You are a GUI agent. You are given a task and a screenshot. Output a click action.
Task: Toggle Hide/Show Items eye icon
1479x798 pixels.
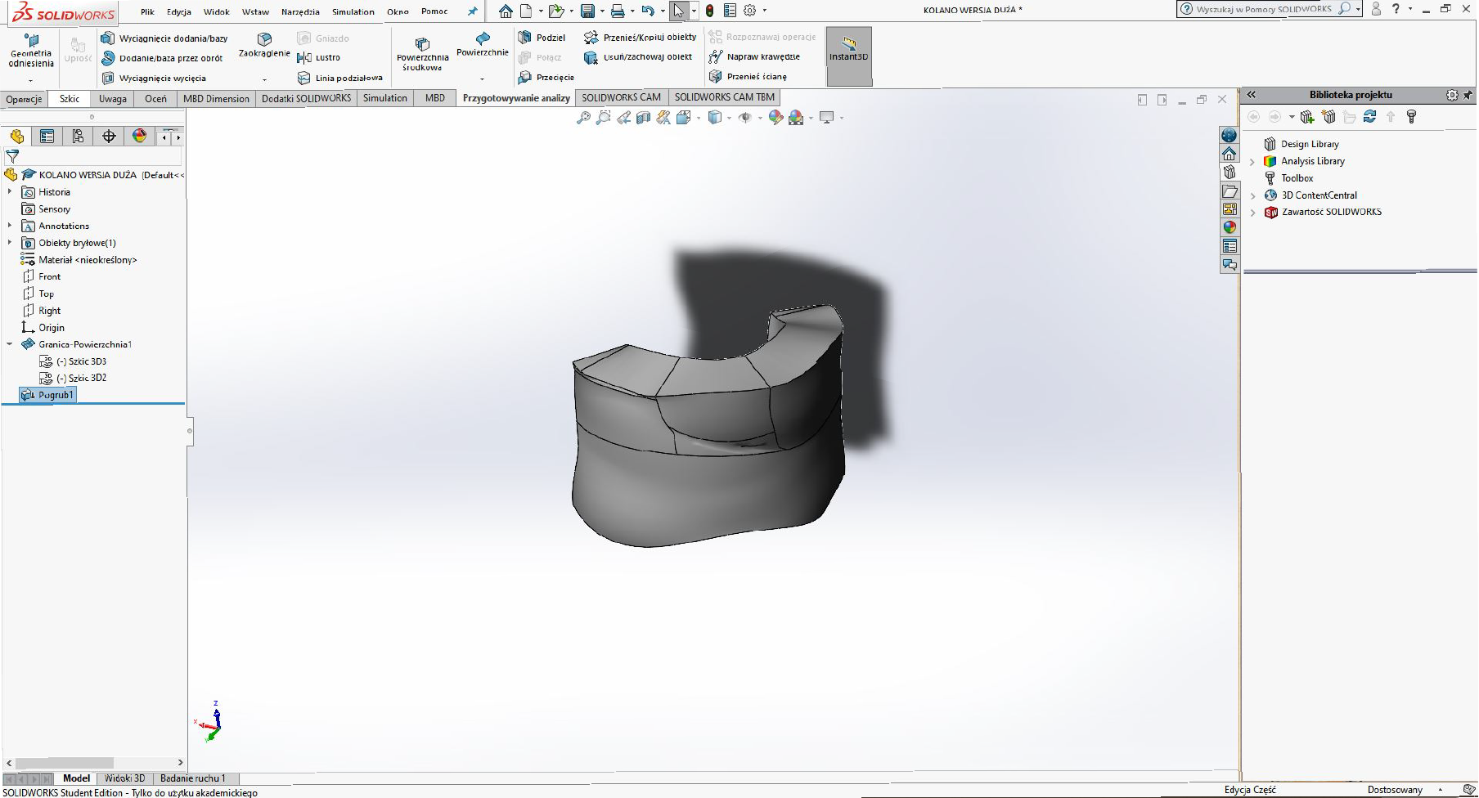click(744, 118)
